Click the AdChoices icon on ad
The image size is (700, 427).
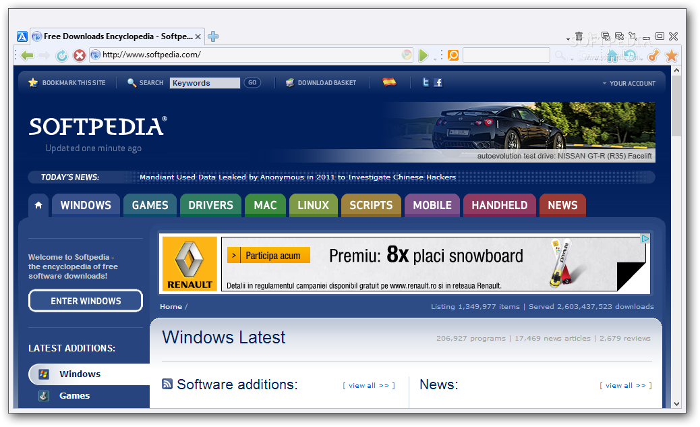[x=645, y=239]
